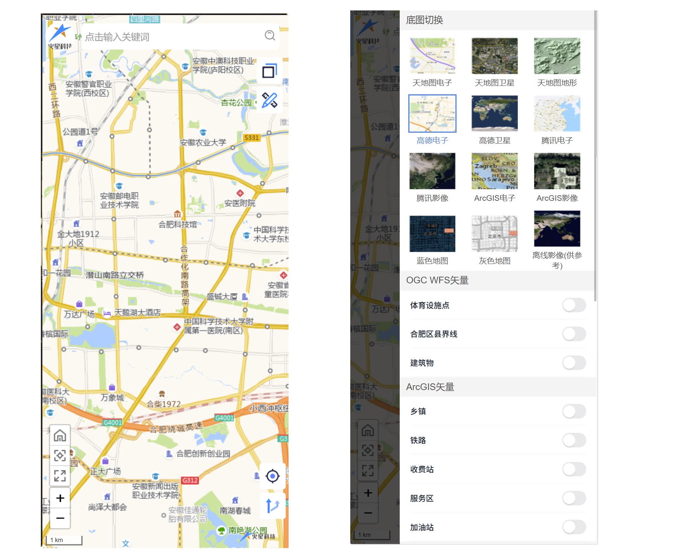This screenshot has width=673, height=557.
Task: Click the plus zoom icon in dimmed right map
Action: point(368,493)
